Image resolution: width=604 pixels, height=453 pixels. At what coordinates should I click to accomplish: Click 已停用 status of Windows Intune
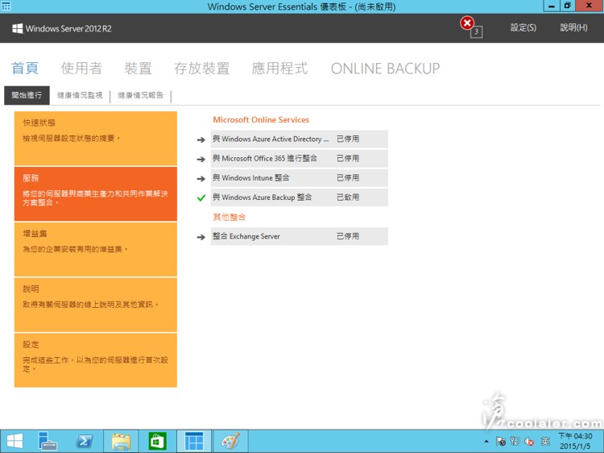pyautogui.click(x=348, y=178)
